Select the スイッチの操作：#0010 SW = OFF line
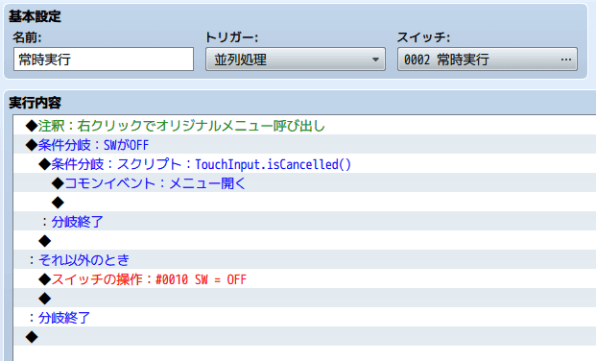The width and height of the screenshot is (596, 361). [x=305, y=278]
